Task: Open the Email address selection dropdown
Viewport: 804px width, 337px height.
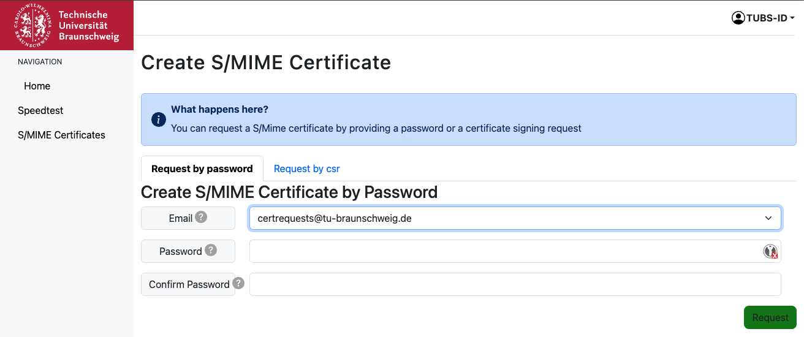Action: tap(515, 218)
